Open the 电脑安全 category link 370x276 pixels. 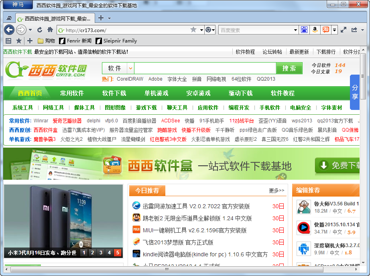click(301, 108)
